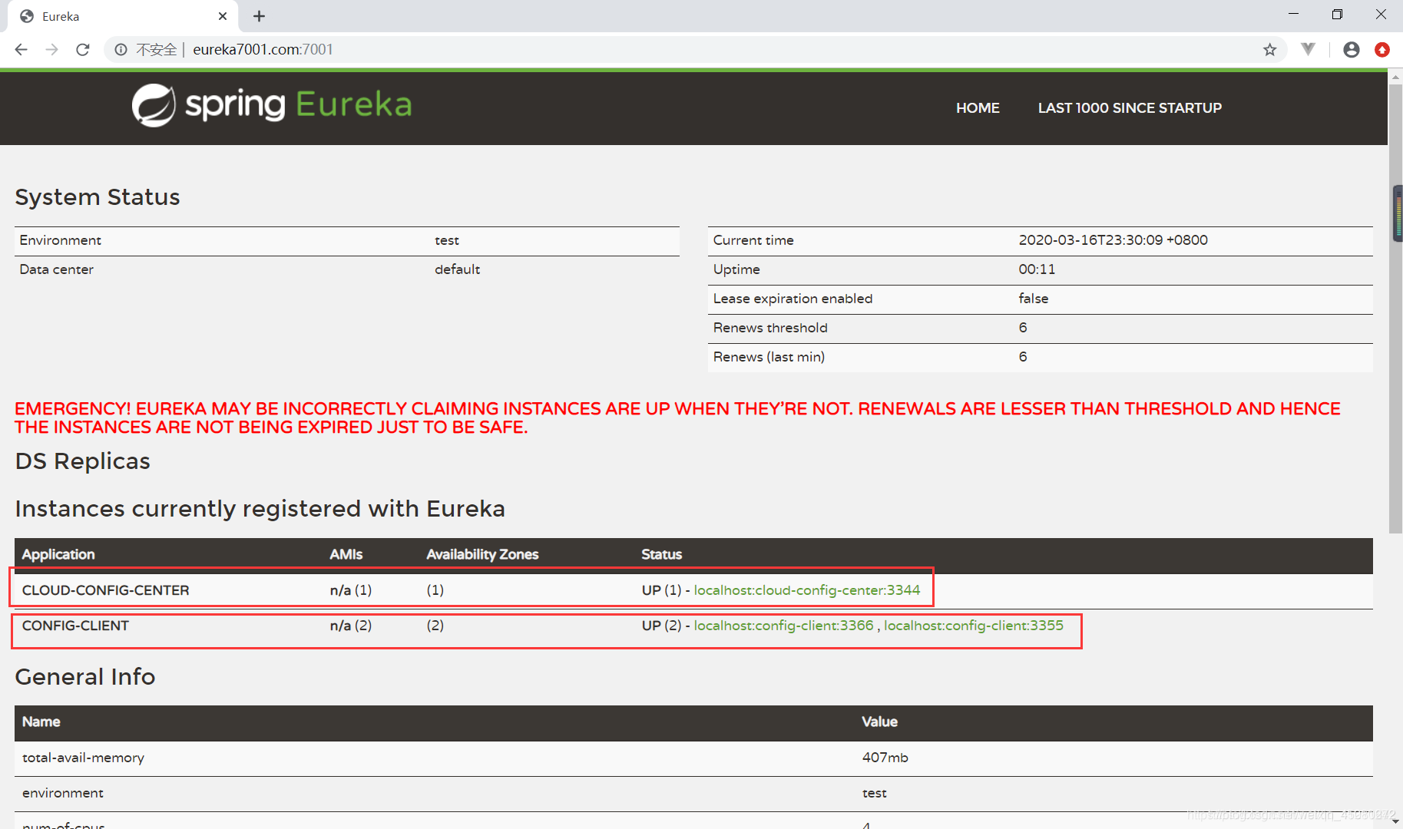Click the CONFIG-CLIENT application name
This screenshot has height=829, width=1403.
[75, 626]
